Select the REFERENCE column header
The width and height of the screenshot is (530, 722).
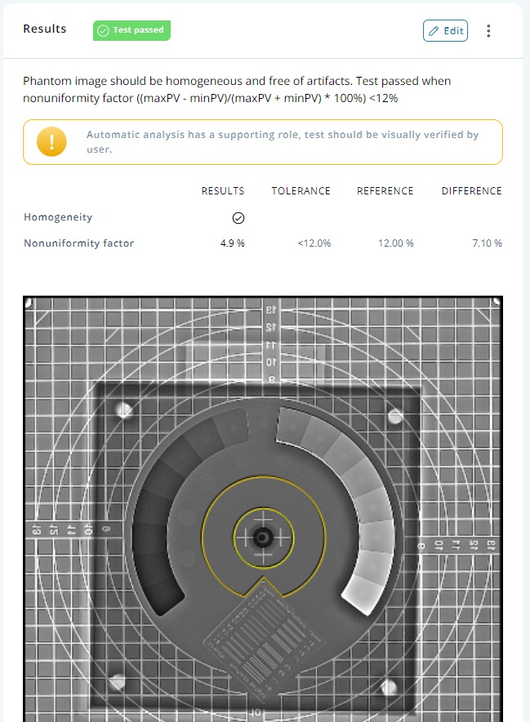385,191
